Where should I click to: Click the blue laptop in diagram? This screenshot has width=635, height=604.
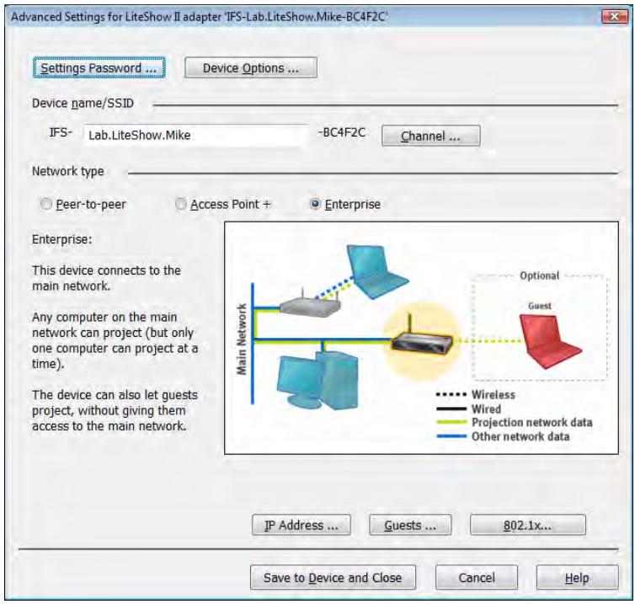pos(376,271)
